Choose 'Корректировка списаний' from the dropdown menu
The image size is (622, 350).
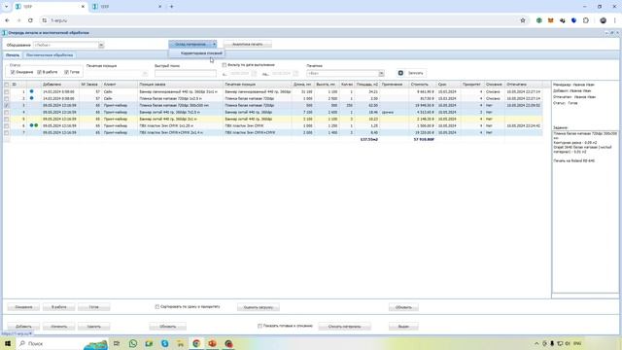[201, 53]
